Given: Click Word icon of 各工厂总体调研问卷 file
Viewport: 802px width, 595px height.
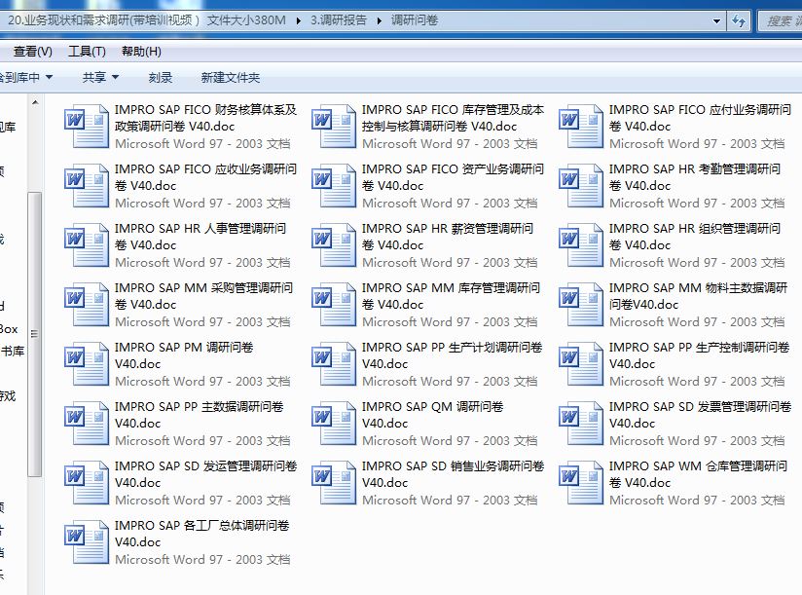Looking at the screenshot, I should click(x=87, y=541).
